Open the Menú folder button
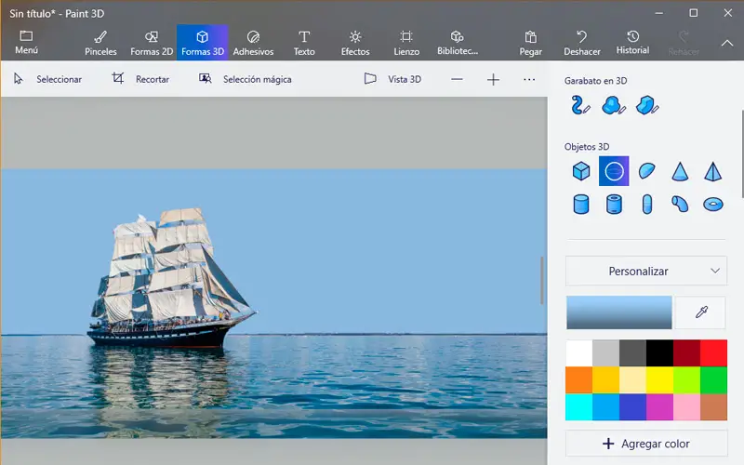This screenshot has width=744, height=465. (x=26, y=42)
